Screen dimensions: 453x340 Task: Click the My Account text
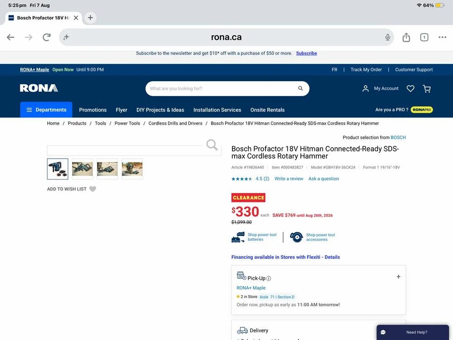(386, 88)
